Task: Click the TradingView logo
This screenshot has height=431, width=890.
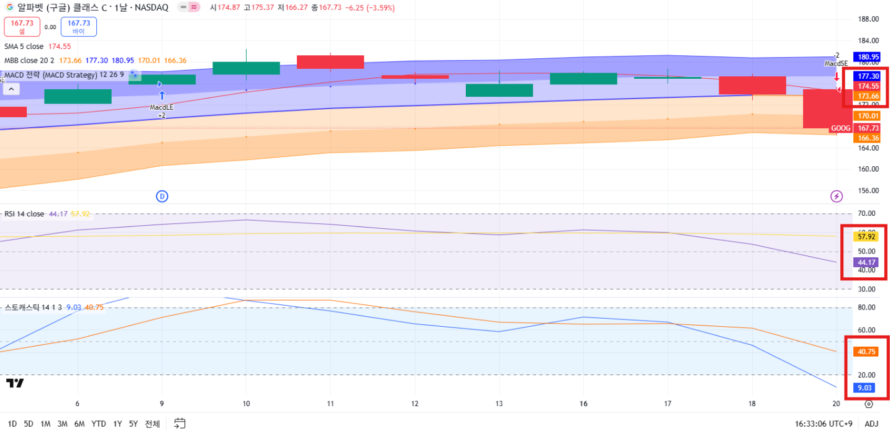Action: (15, 383)
